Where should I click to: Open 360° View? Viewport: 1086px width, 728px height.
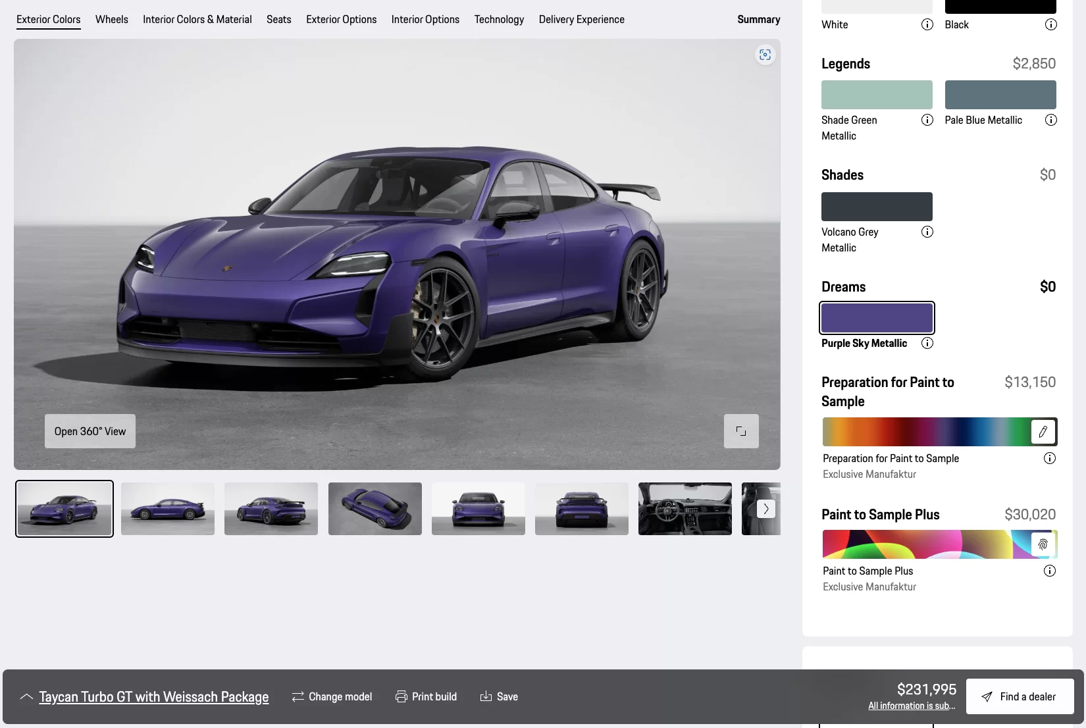(90, 431)
